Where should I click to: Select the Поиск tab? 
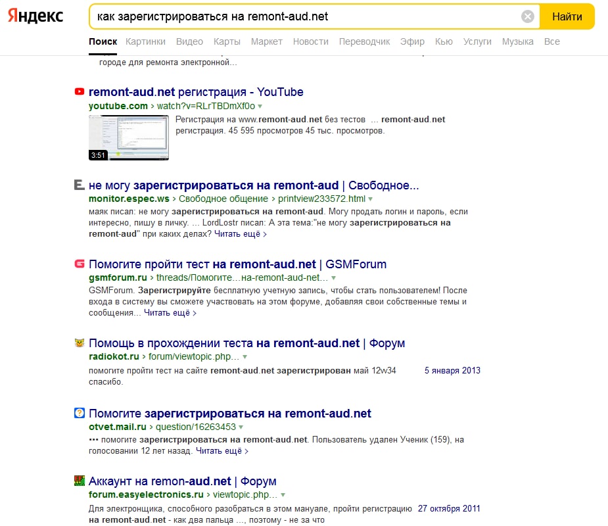(103, 41)
